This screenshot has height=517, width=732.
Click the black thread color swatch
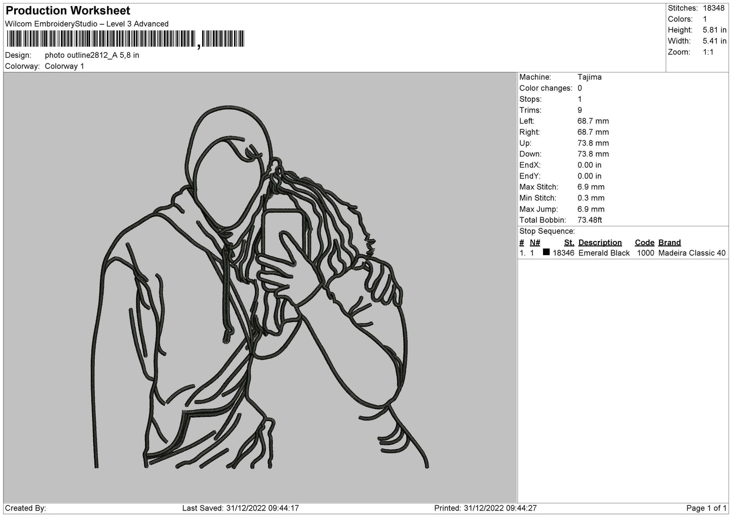pyautogui.click(x=546, y=252)
